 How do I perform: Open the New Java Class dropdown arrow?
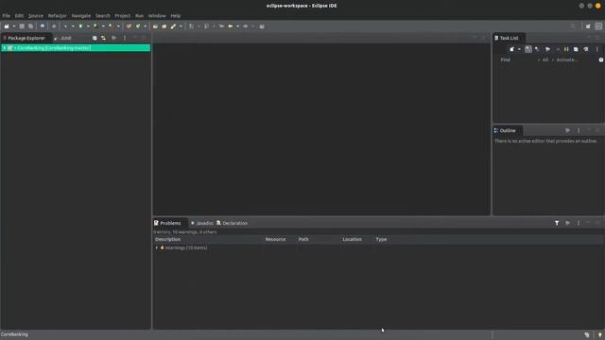[145, 26]
